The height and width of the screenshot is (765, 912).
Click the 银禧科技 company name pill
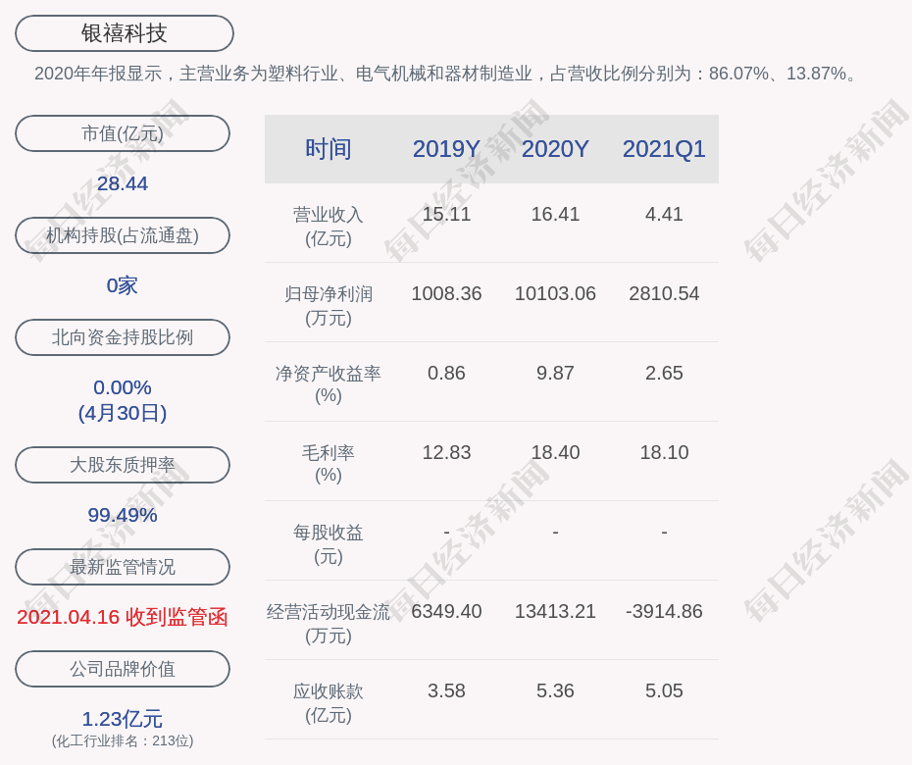[x=125, y=33]
